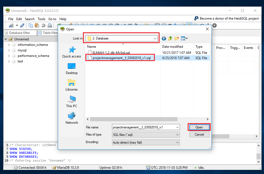
Task: Select Libraries in places bar
Action: 72,85
